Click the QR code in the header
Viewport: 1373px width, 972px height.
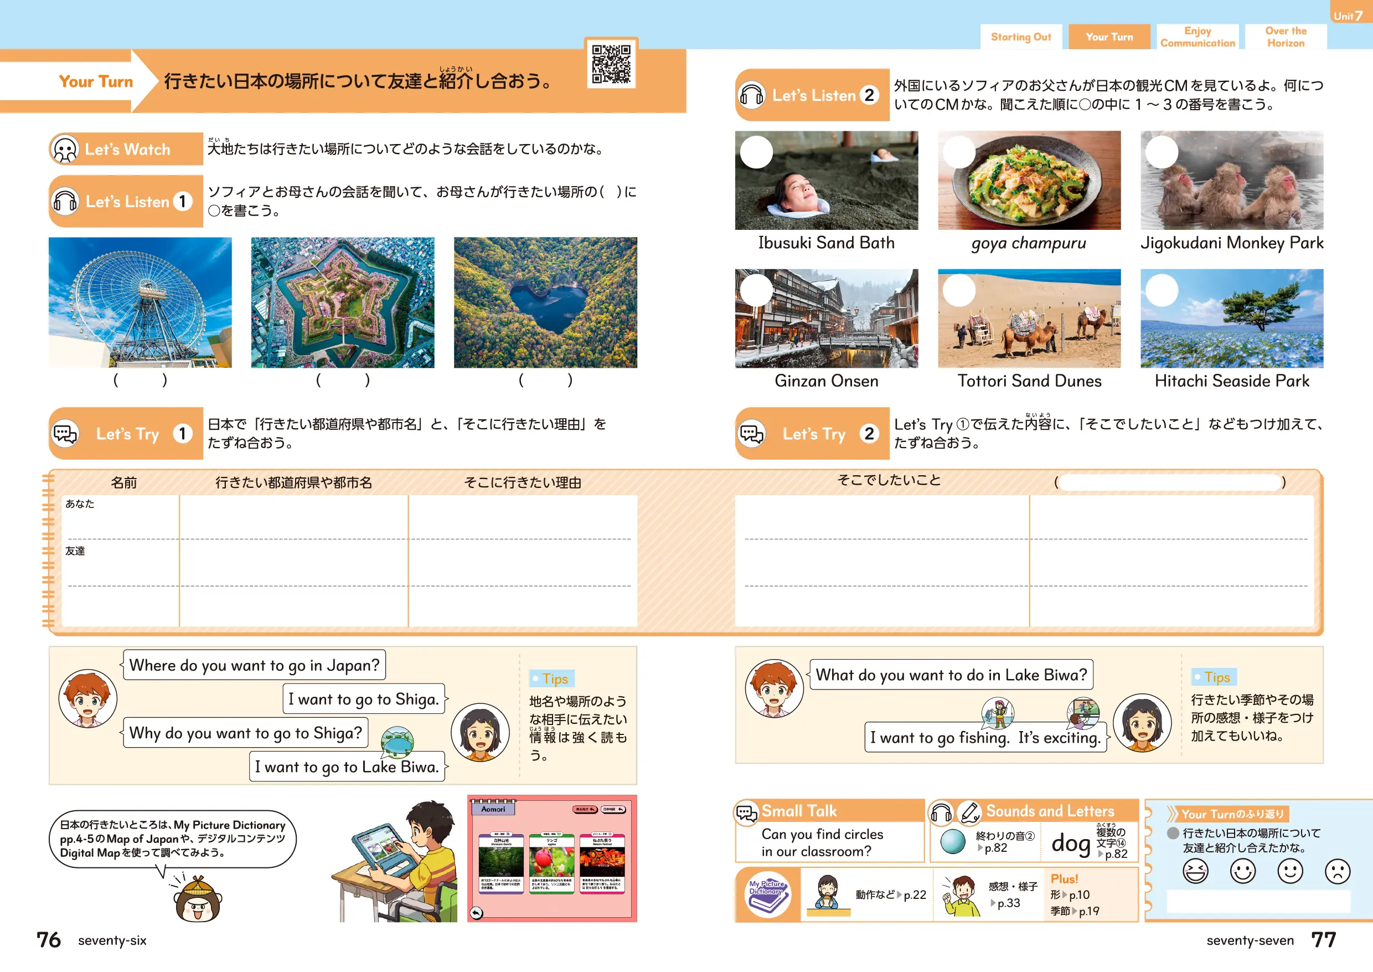click(x=611, y=64)
